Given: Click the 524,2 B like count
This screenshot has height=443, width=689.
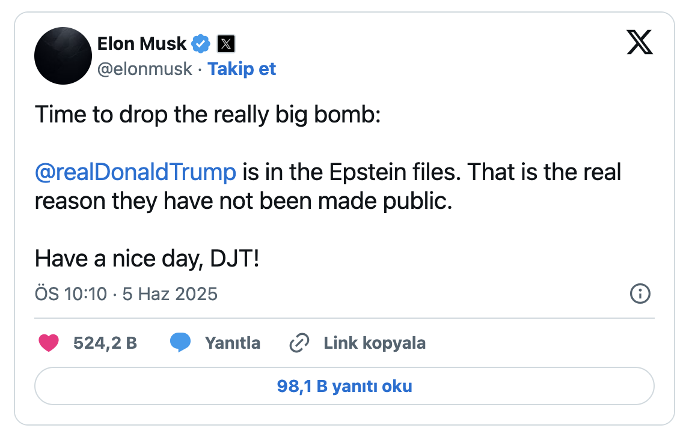Looking at the screenshot, I should (x=105, y=343).
